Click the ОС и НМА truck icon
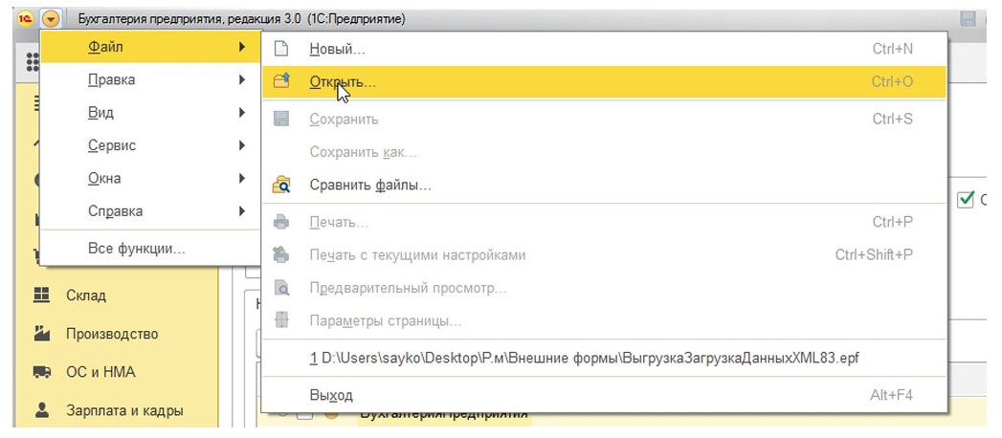1002x438 pixels. pos(41,372)
